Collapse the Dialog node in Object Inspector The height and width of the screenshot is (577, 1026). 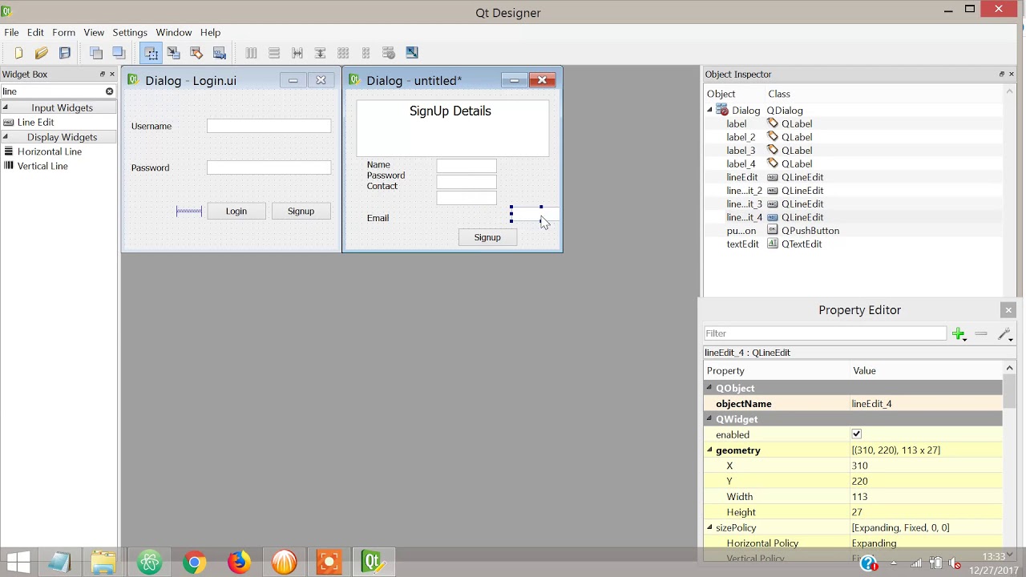click(x=709, y=110)
